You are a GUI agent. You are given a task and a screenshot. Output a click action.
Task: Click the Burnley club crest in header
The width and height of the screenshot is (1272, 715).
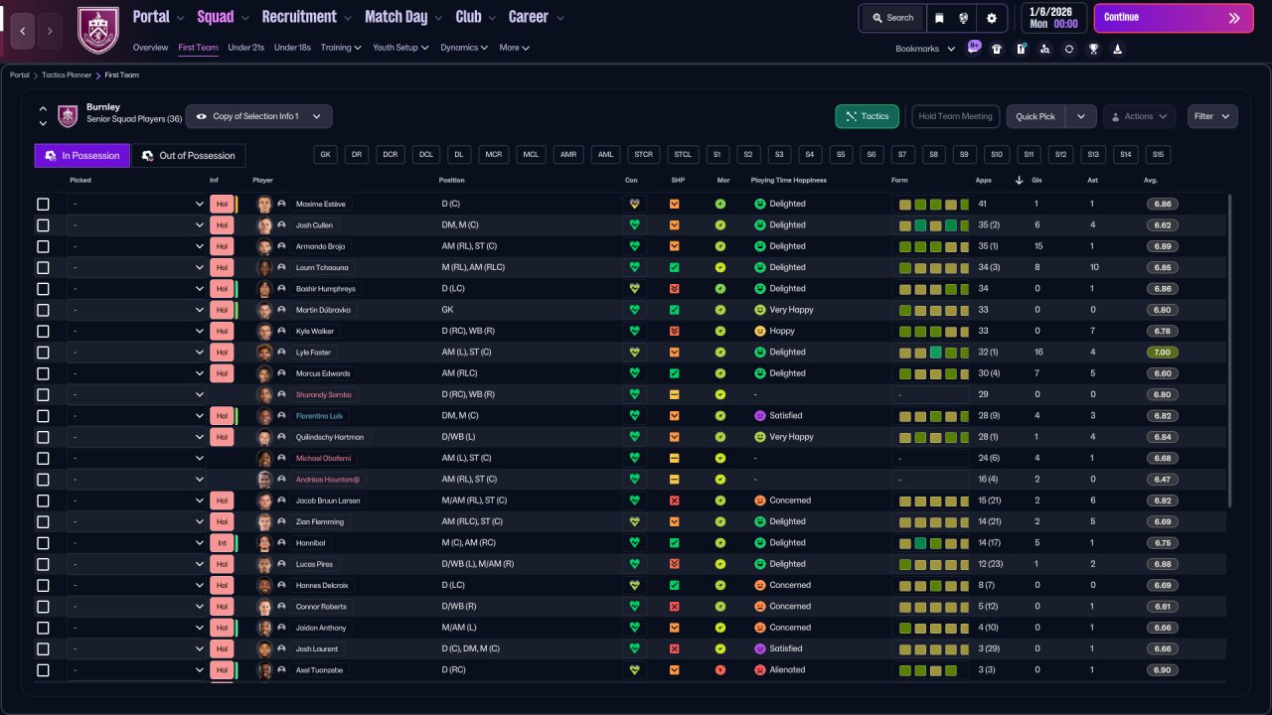(97, 30)
